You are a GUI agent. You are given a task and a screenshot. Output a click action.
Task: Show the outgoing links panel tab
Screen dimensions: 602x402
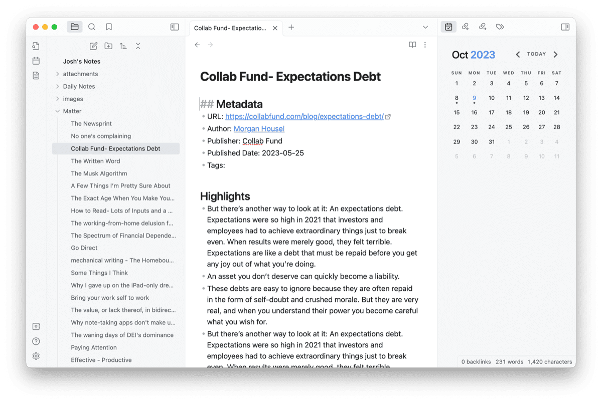click(x=483, y=27)
